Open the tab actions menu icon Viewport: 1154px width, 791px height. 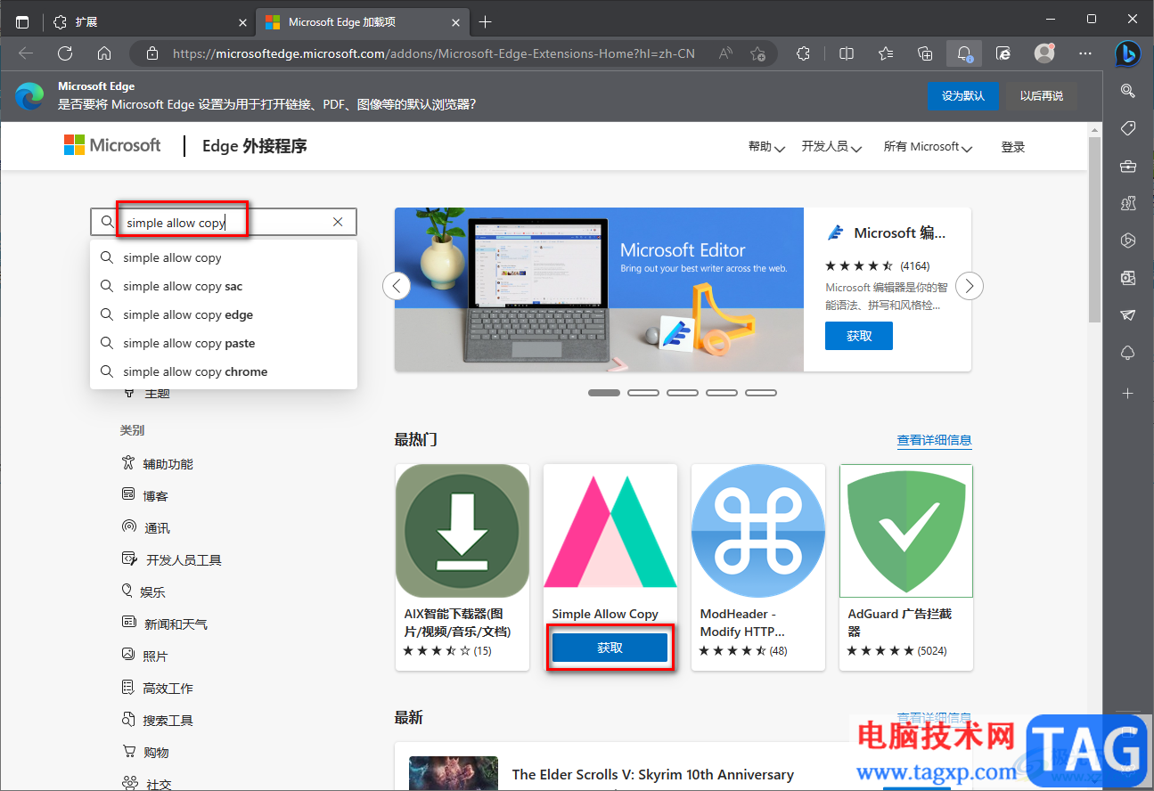tap(22, 22)
